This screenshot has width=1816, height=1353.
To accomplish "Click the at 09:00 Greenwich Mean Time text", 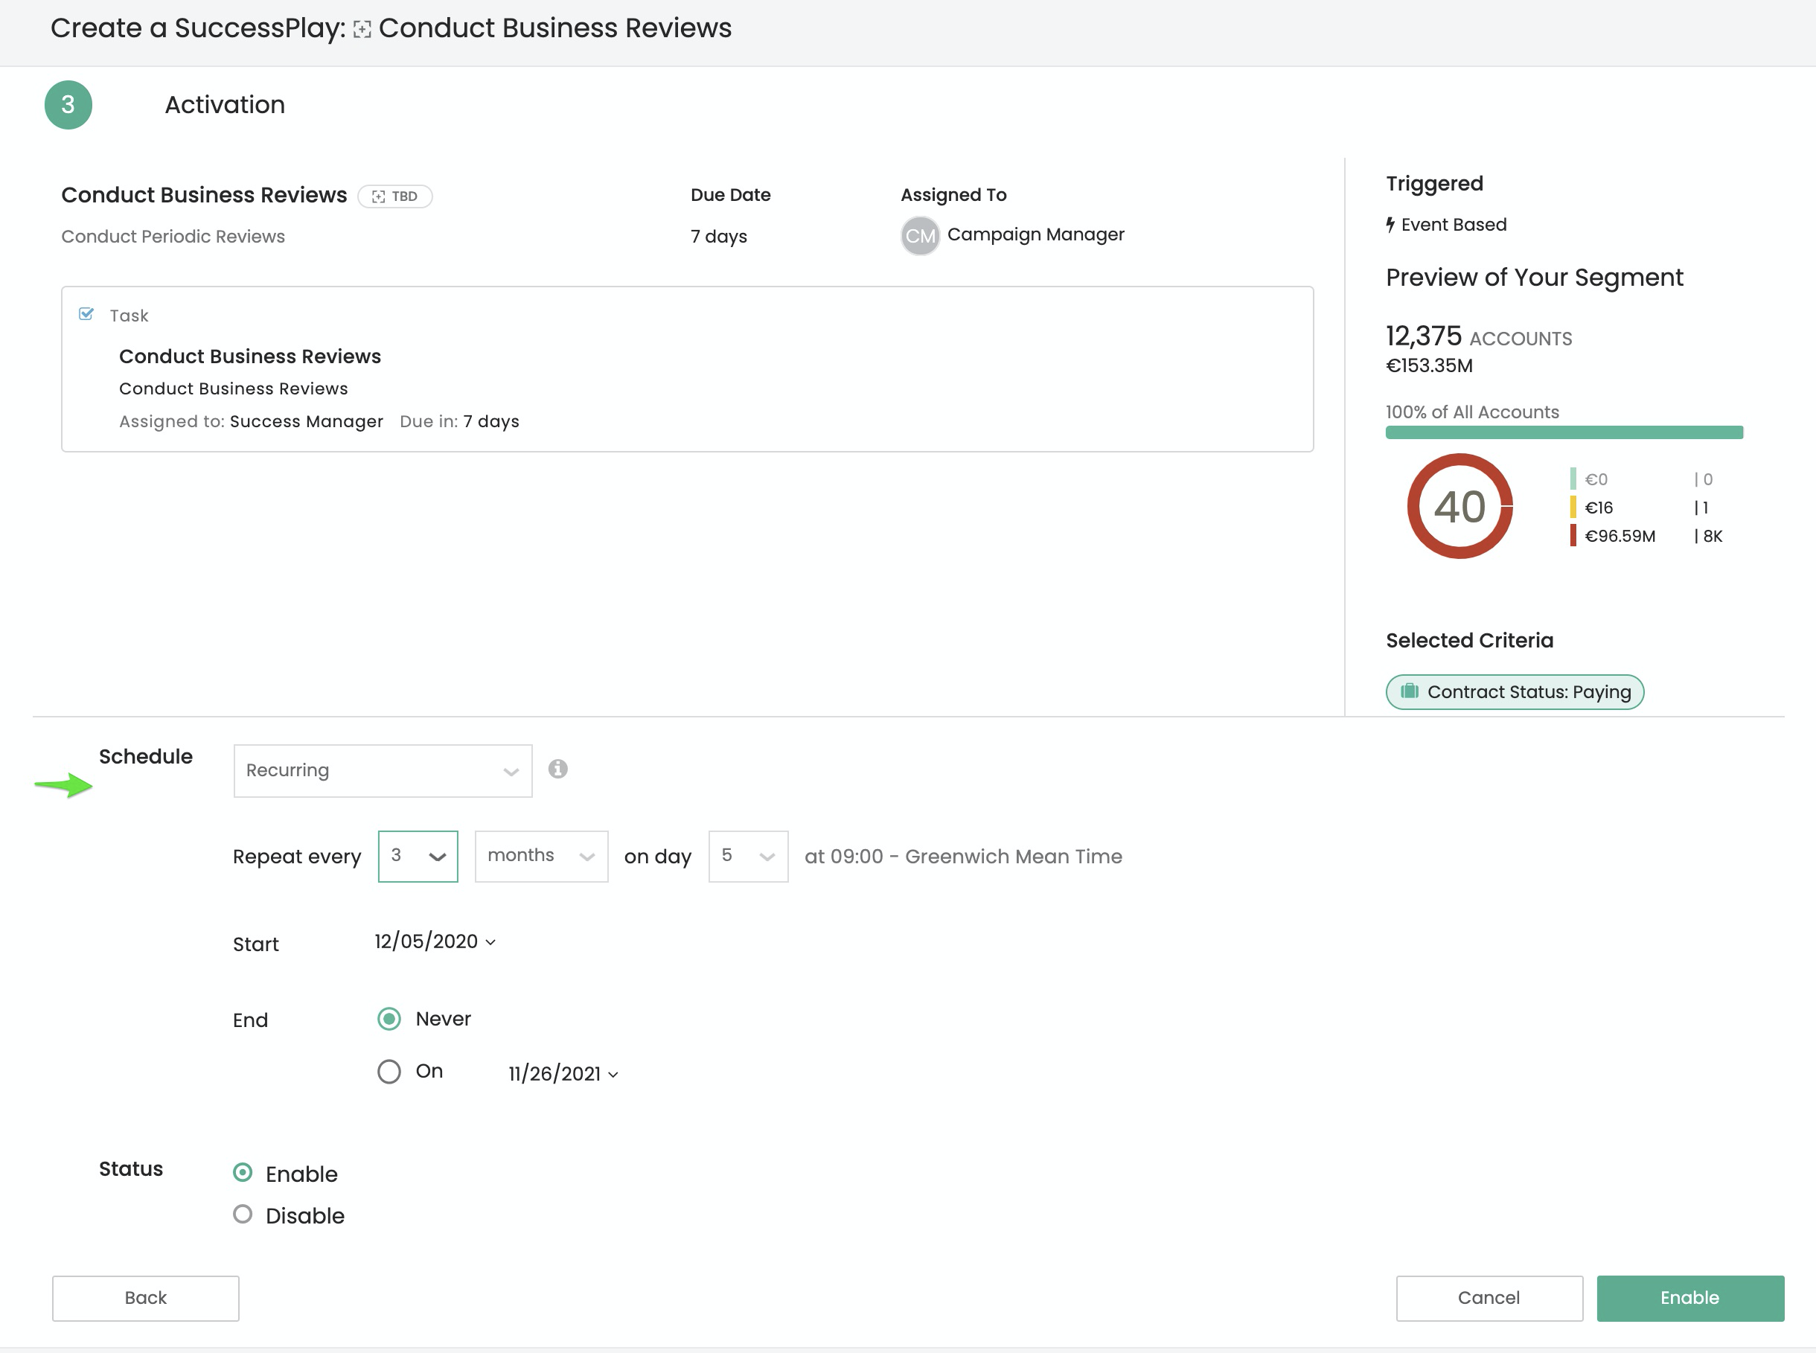I will tap(963, 857).
